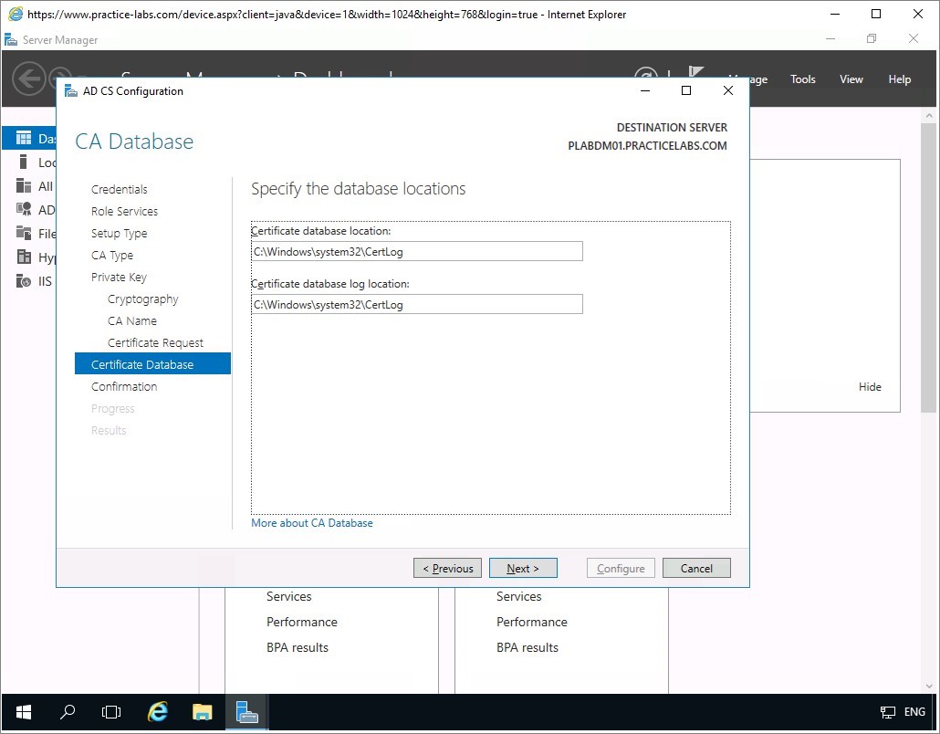
Task: Open the right tile's BPA results link
Action: (x=527, y=647)
